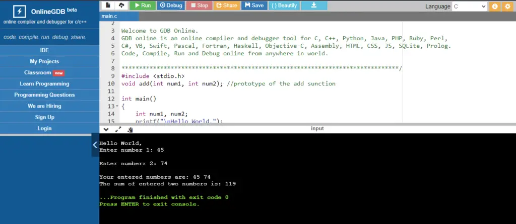516x224 pixels.
Task: Click the OnlineGDB beta title text
Action: click(x=53, y=11)
